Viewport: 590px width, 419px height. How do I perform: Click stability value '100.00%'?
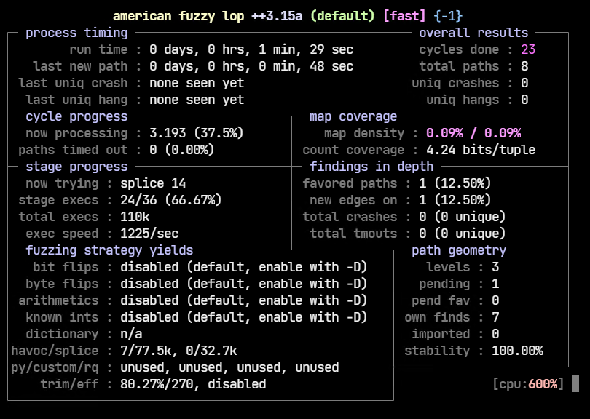point(517,351)
